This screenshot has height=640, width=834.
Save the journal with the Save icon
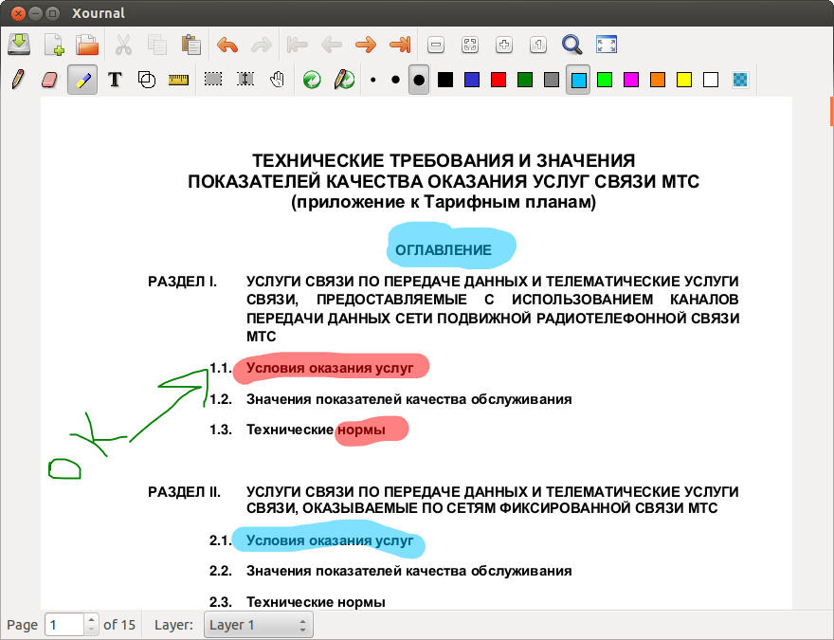click(x=19, y=45)
